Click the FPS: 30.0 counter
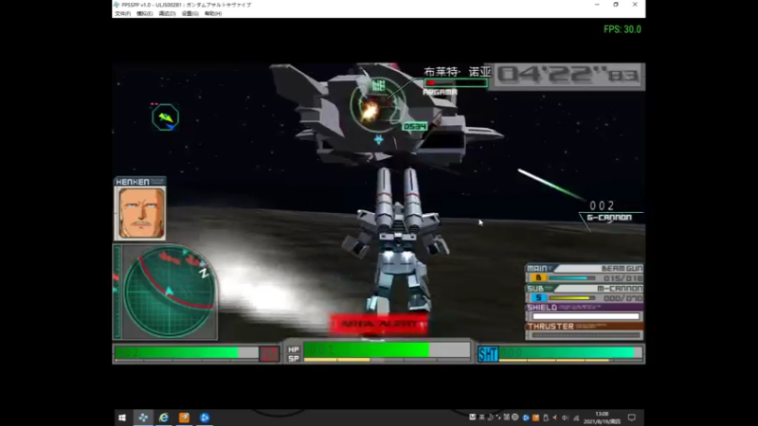 pyautogui.click(x=623, y=29)
